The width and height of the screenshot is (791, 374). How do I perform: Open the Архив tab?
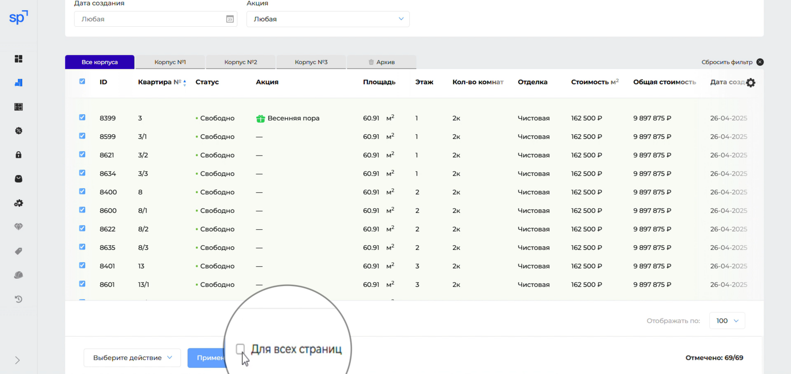tap(381, 62)
